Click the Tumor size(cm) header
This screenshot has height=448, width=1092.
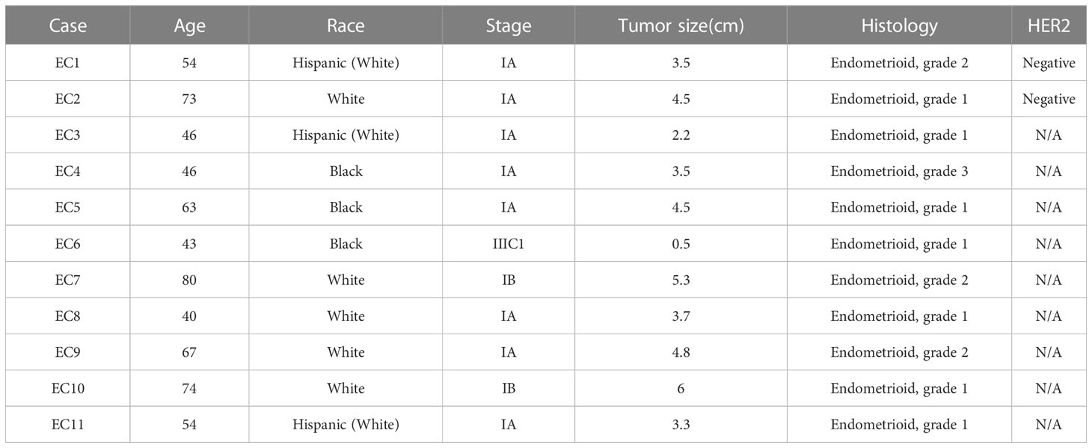coord(681,26)
